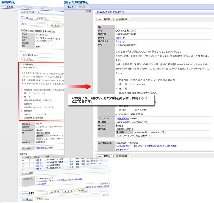Open the 一時保存 (0) tab

pyautogui.click(x=83, y=7)
